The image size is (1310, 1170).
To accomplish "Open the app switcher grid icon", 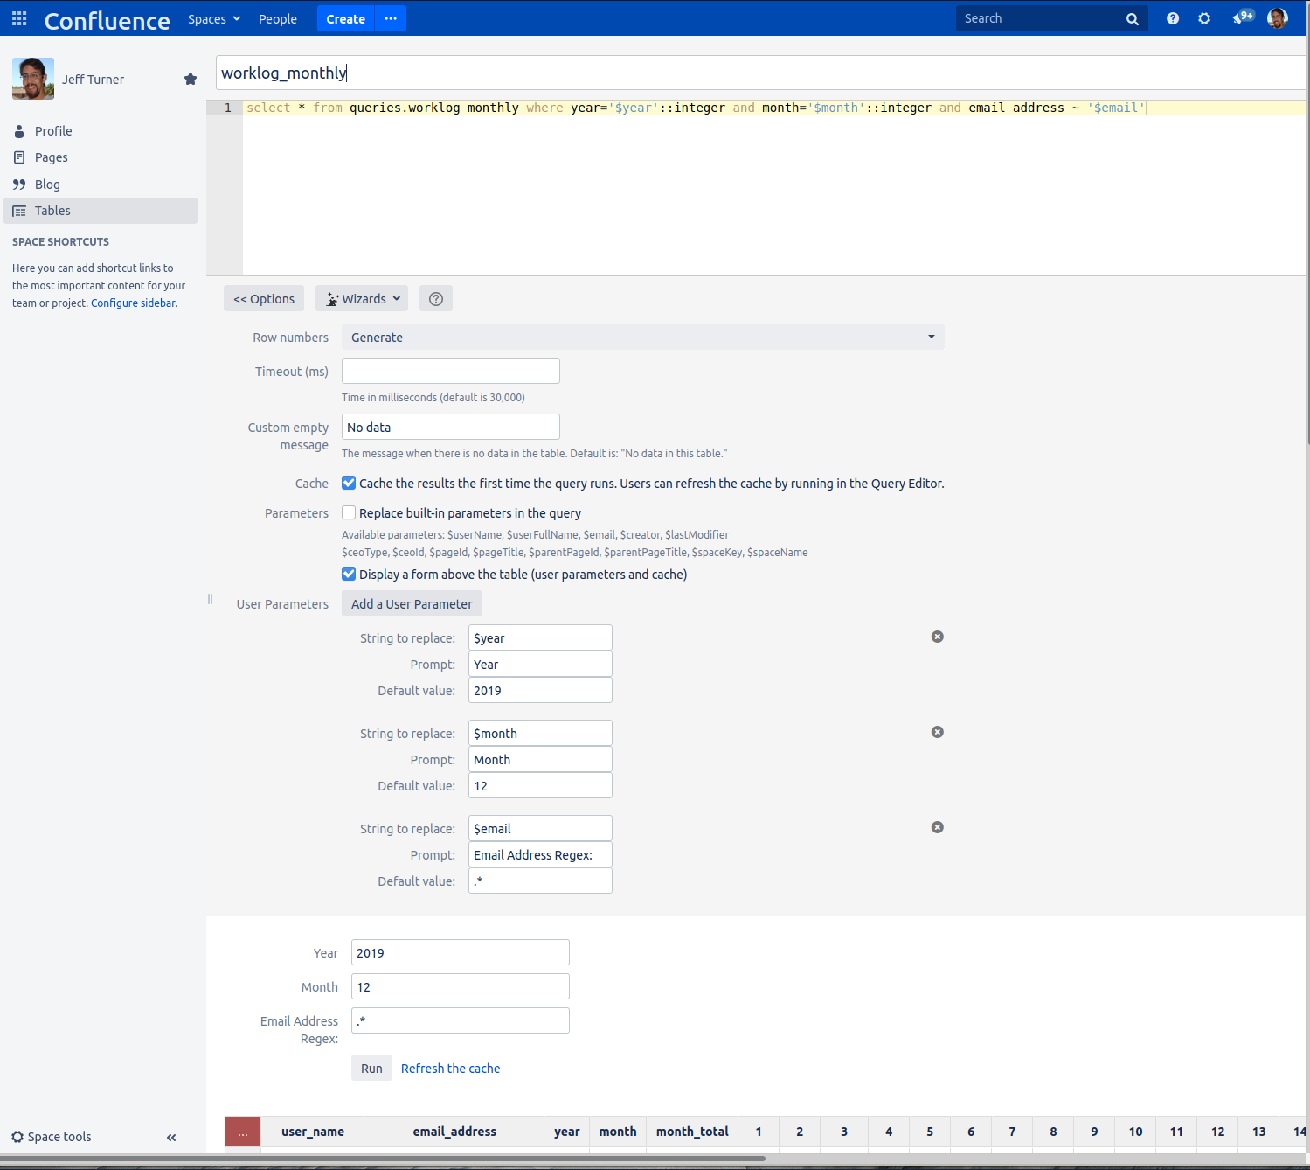I will coord(19,18).
